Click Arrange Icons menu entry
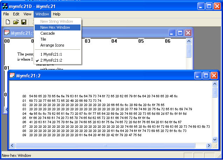Image resolution: width=223 pixels, height=160 pixels. click(x=52, y=45)
